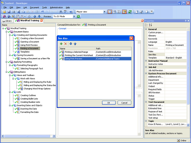Click the section icon in second toolbar

(x=9, y=16)
